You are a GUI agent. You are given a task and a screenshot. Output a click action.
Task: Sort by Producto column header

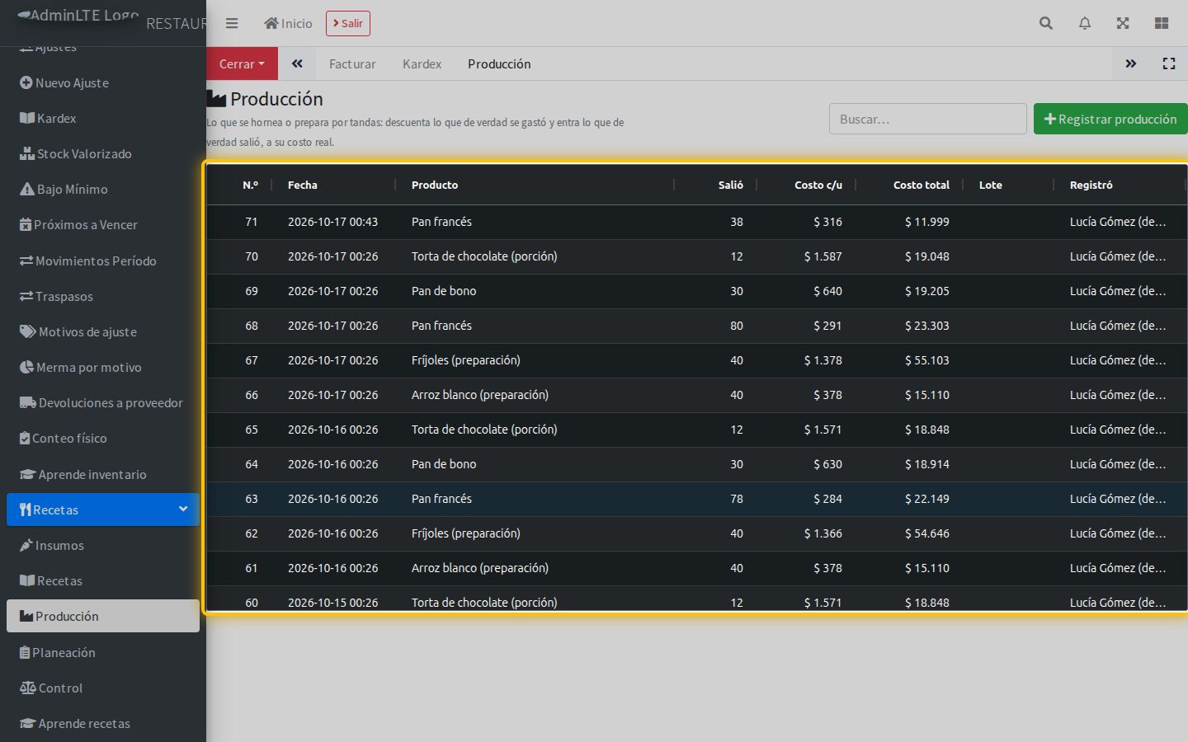coord(535,185)
